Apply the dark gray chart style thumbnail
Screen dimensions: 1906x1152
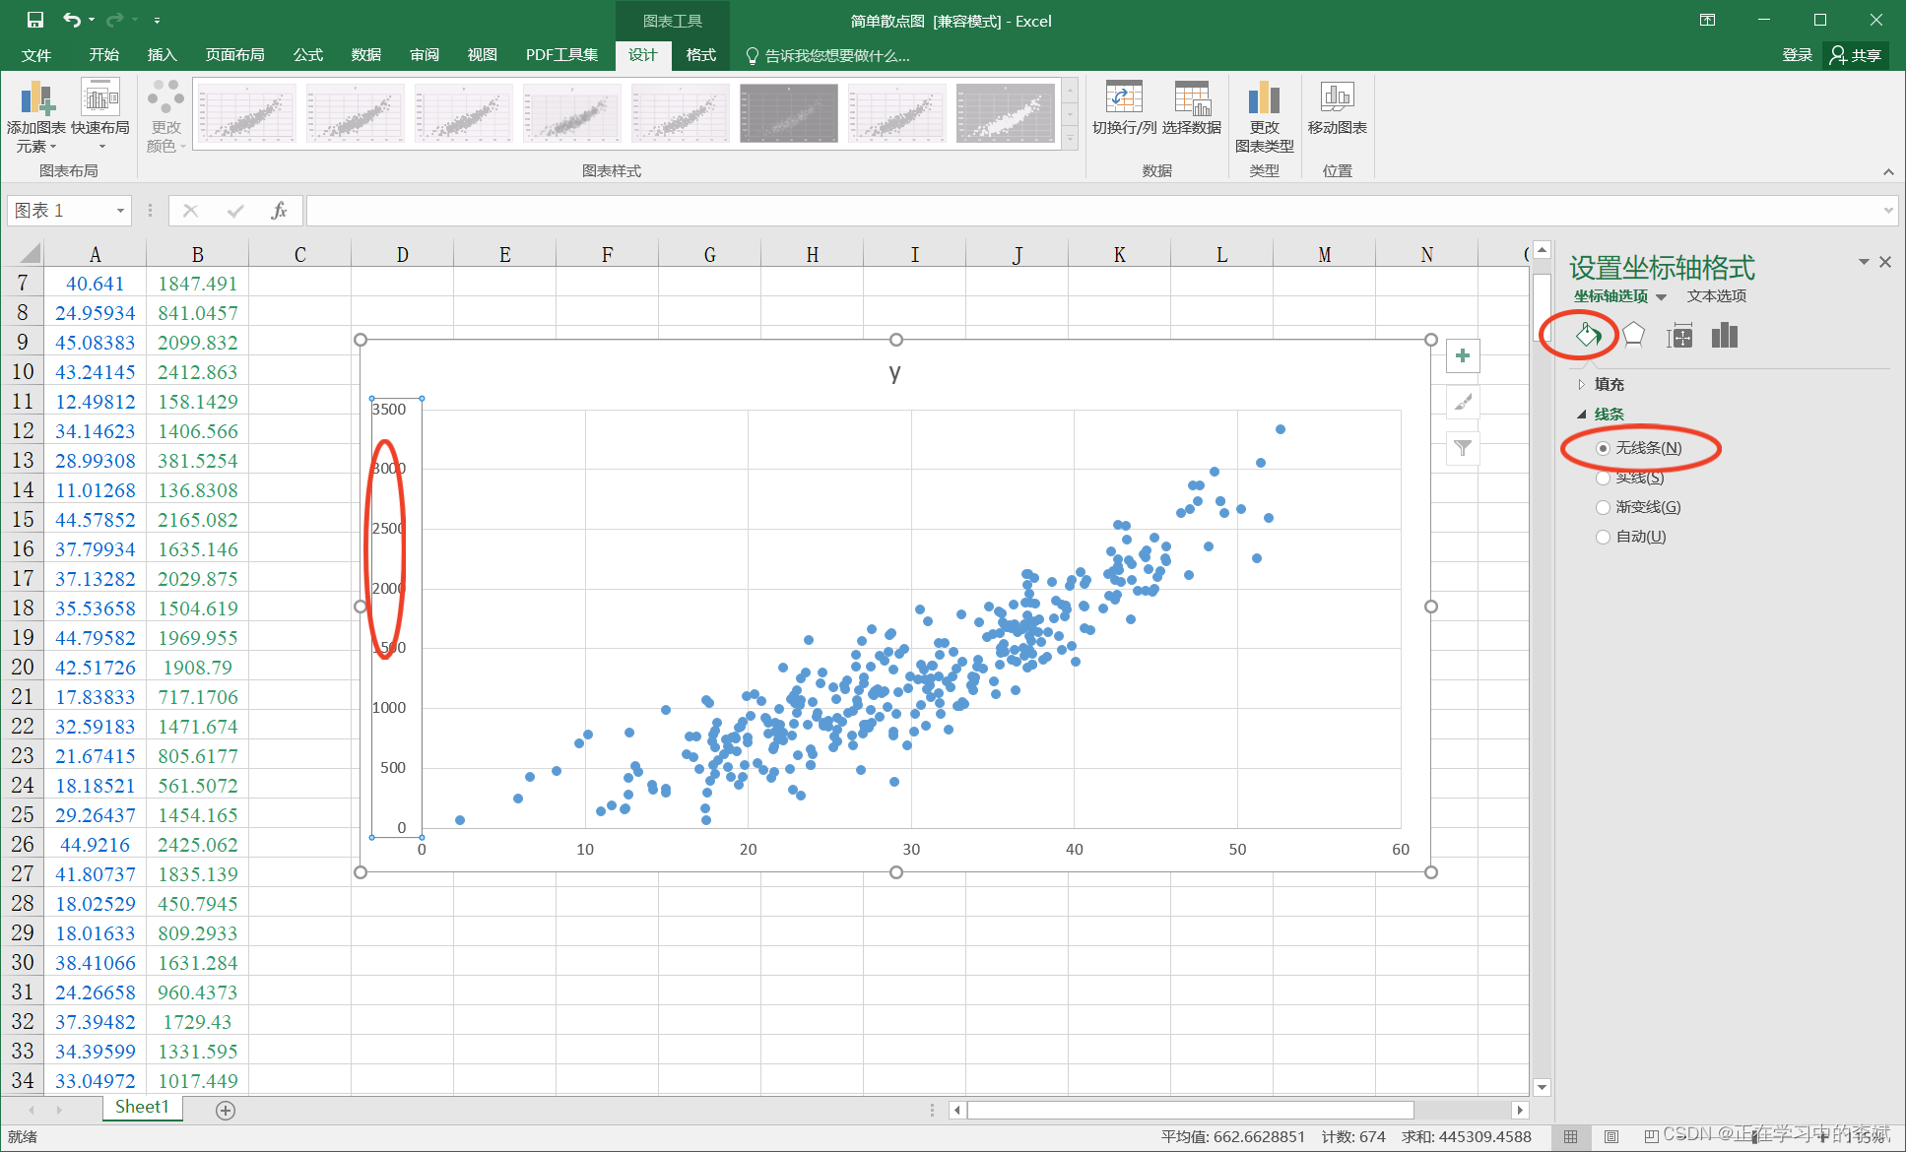click(x=789, y=113)
